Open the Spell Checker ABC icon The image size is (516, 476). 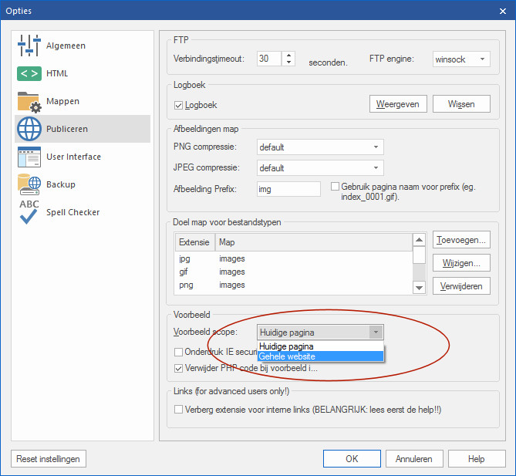coord(29,213)
